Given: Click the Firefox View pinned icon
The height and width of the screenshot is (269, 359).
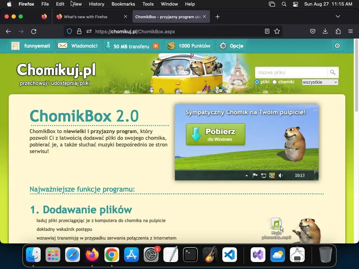Looking at the screenshot, I should (x=44, y=16).
